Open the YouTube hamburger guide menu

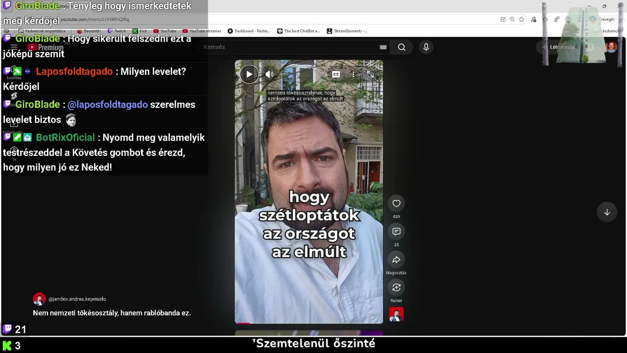[x=14, y=47]
